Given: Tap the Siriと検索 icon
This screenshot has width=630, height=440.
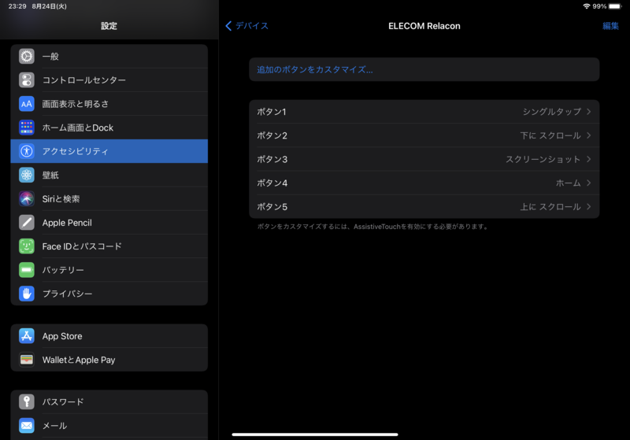Looking at the screenshot, I should coord(27,198).
